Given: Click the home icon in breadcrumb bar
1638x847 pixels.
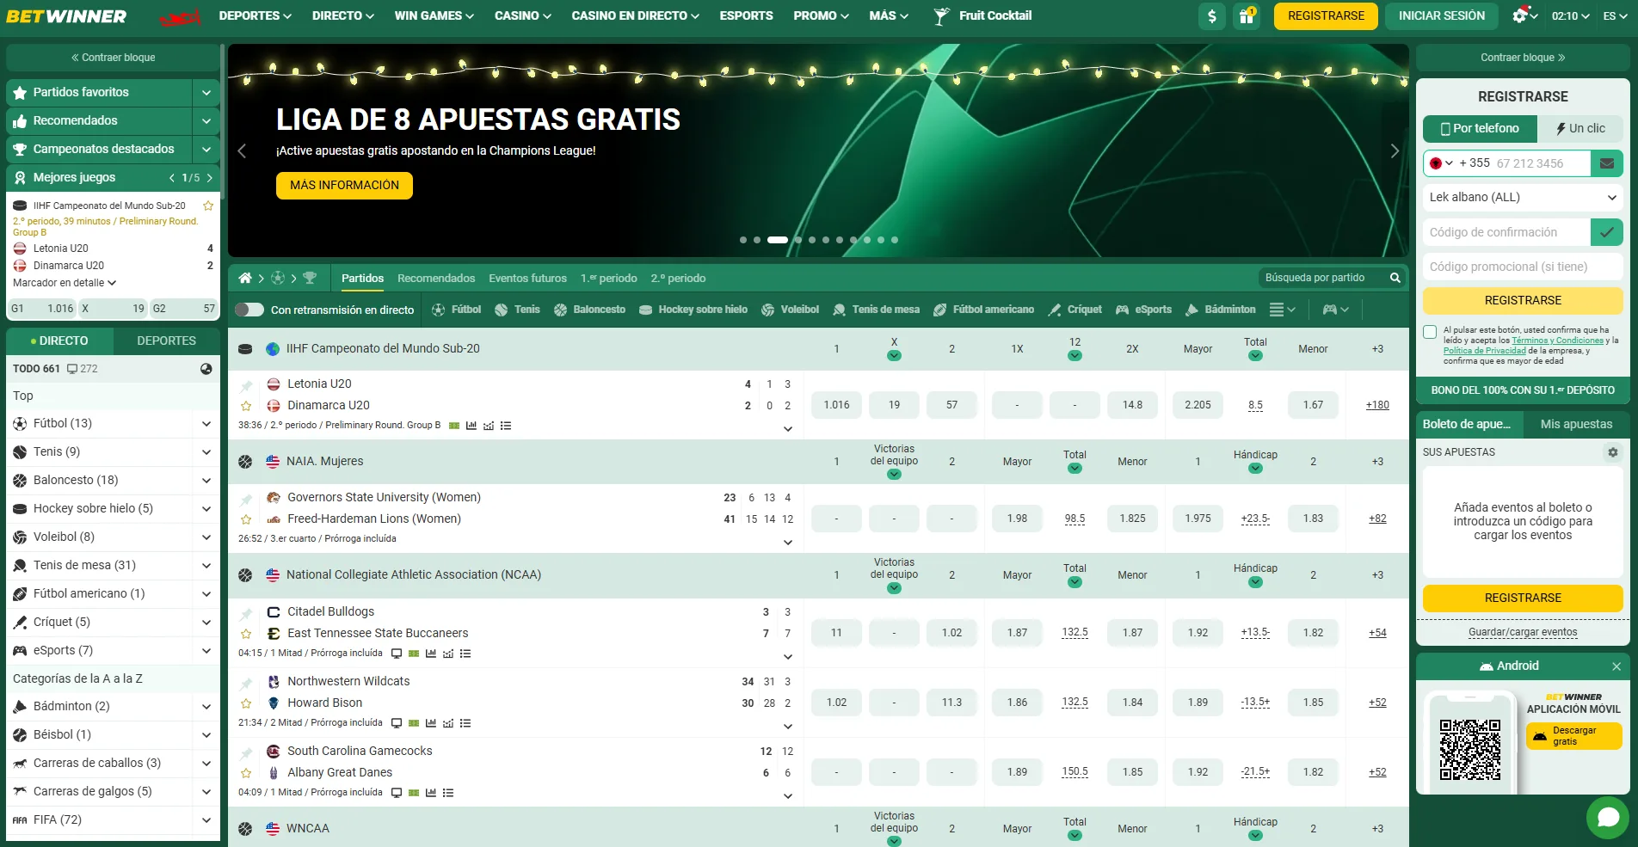Looking at the screenshot, I should click(245, 278).
